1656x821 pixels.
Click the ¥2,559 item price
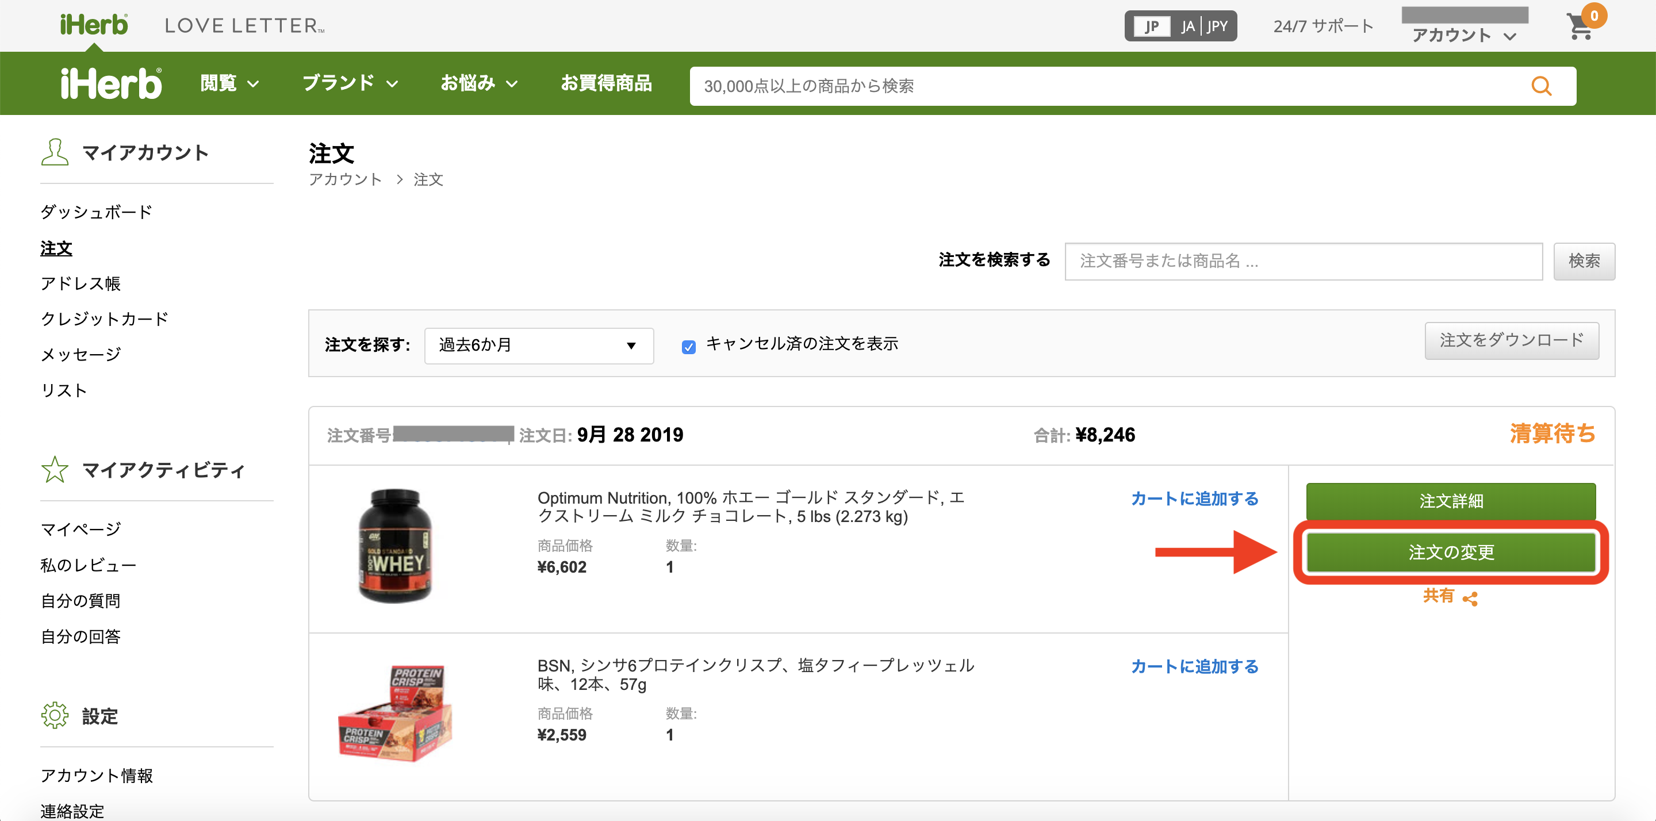[562, 735]
